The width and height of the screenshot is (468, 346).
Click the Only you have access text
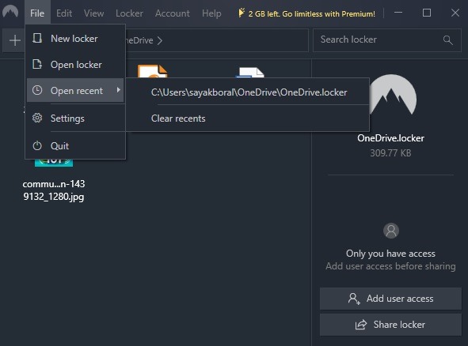click(x=390, y=254)
